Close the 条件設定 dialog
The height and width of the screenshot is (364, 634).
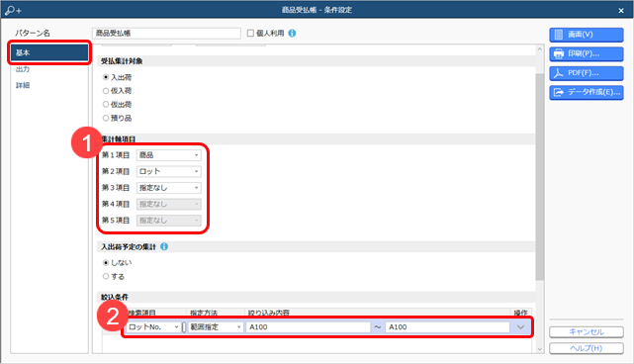tap(621, 11)
